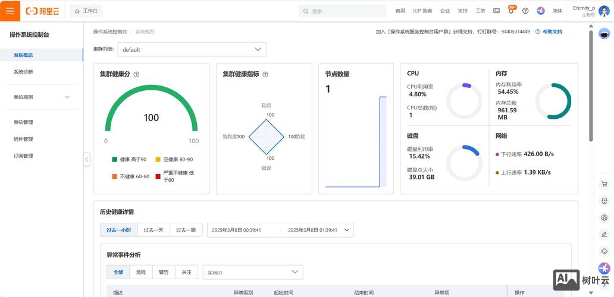Click the 异常级别 column header
Viewport: 614px width, 297px height.
243,293
